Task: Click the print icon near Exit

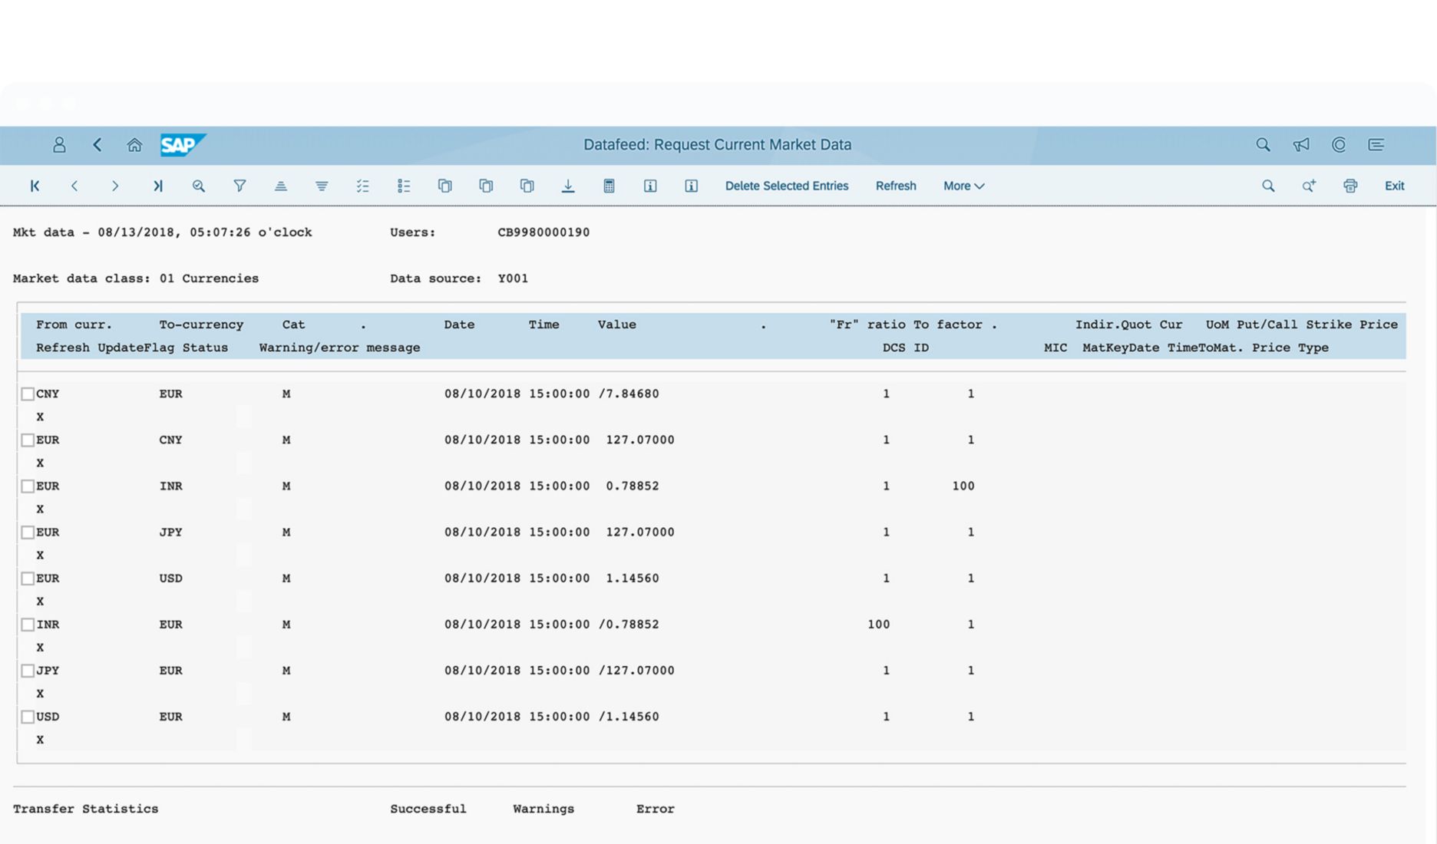Action: 1350,186
